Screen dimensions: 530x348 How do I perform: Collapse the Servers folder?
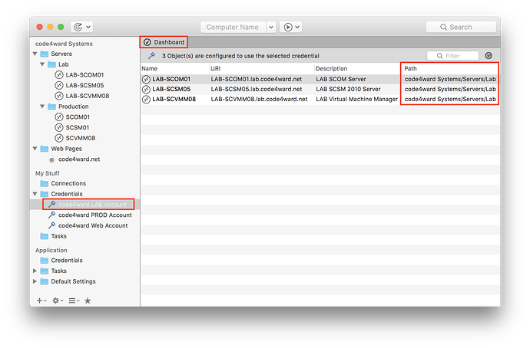35,54
